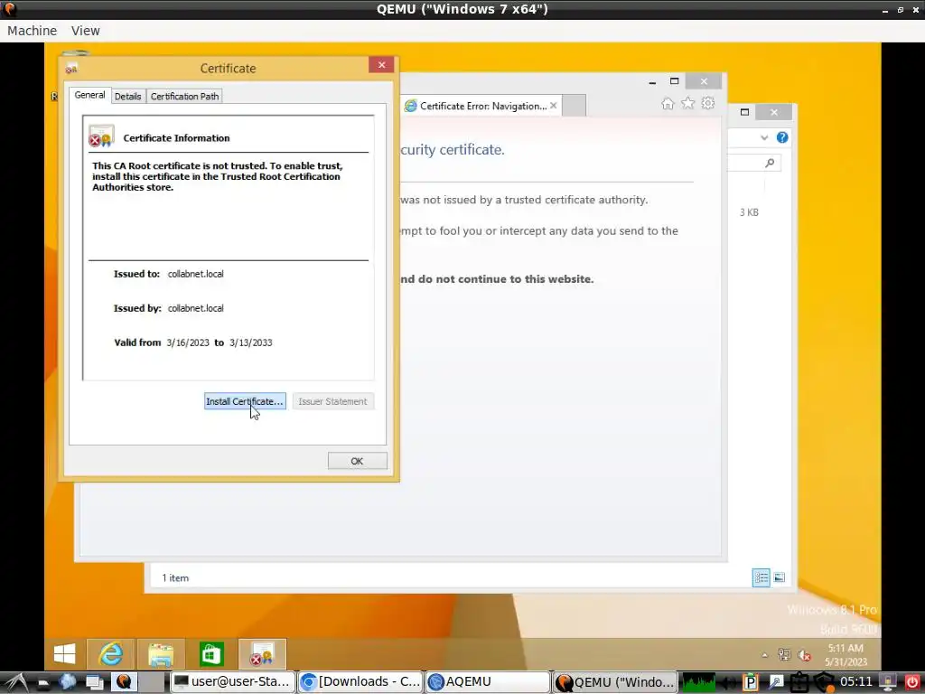The height and width of the screenshot is (694, 925).
Task: Click the Certificate dialog title bar icon
Action: click(x=71, y=68)
